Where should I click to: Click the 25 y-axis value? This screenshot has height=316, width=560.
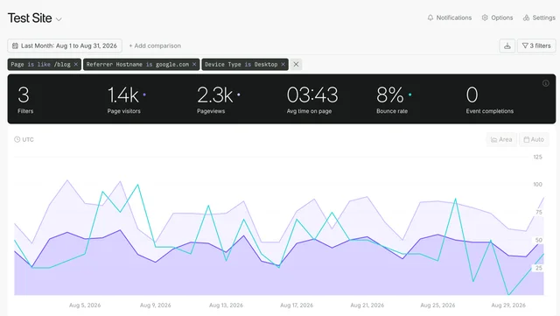point(539,268)
